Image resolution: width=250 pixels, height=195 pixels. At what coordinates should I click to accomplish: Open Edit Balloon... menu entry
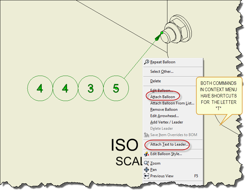[173, 91]
